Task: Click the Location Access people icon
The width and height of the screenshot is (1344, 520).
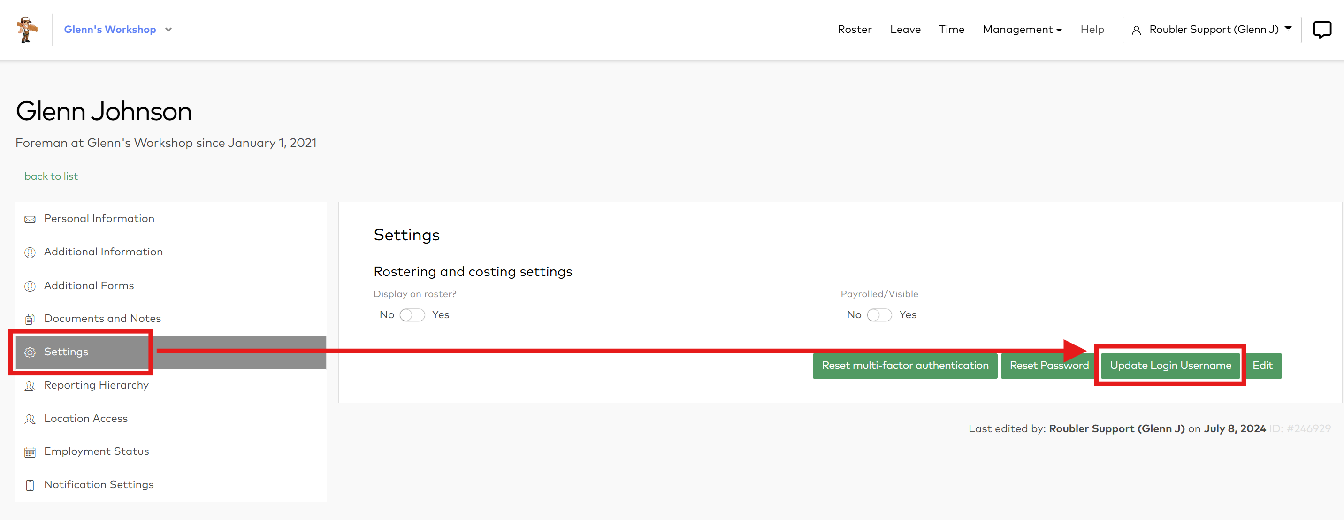Action: pos(30,420)
